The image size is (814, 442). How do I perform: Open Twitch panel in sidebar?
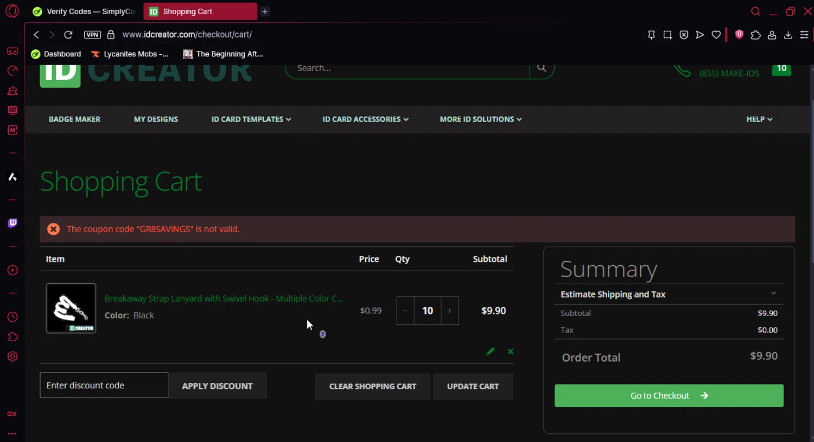click(x=12, y=223)
